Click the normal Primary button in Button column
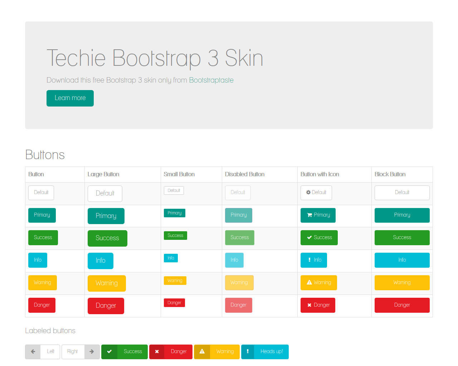Image resolution: width=458 pixels, height=366 pixels. [42, 215]
